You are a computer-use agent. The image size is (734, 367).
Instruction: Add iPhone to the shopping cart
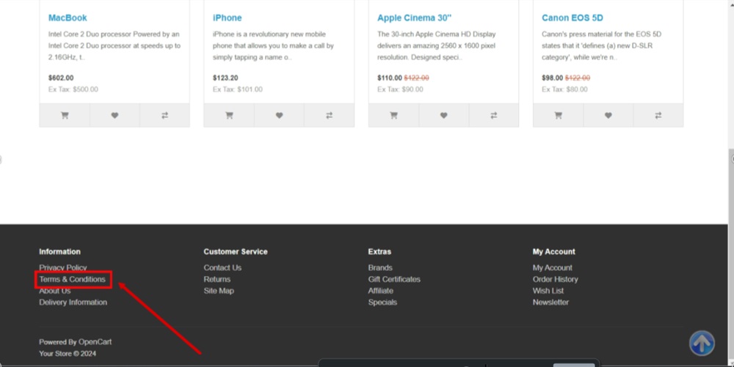(x=229, y=115)
